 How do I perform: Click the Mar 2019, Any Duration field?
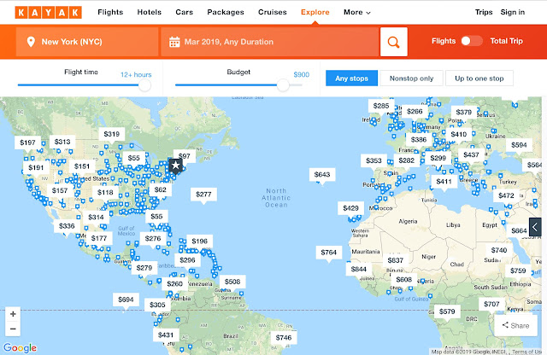(x=270, y=42)
